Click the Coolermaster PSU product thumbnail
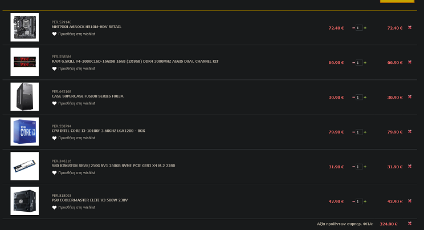Image resolution: width=424 pixels, height=230 pixels. click(25, 201)
